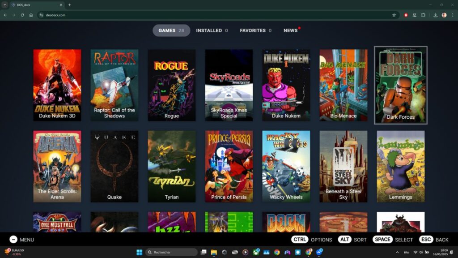Select the Rogue game cover
Screen dimensions: 458x258
coord(172,85)
